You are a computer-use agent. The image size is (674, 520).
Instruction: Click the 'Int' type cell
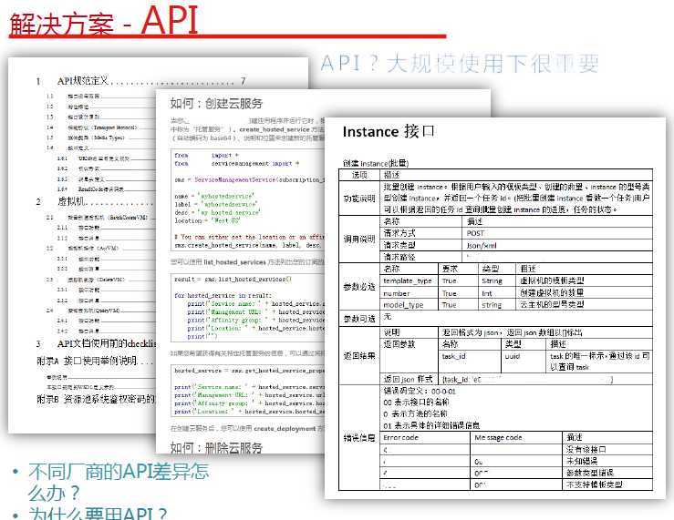497,293
